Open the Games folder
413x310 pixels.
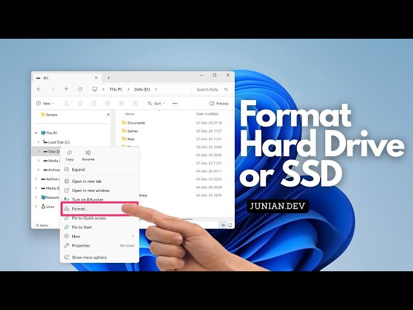pos(130,130)
